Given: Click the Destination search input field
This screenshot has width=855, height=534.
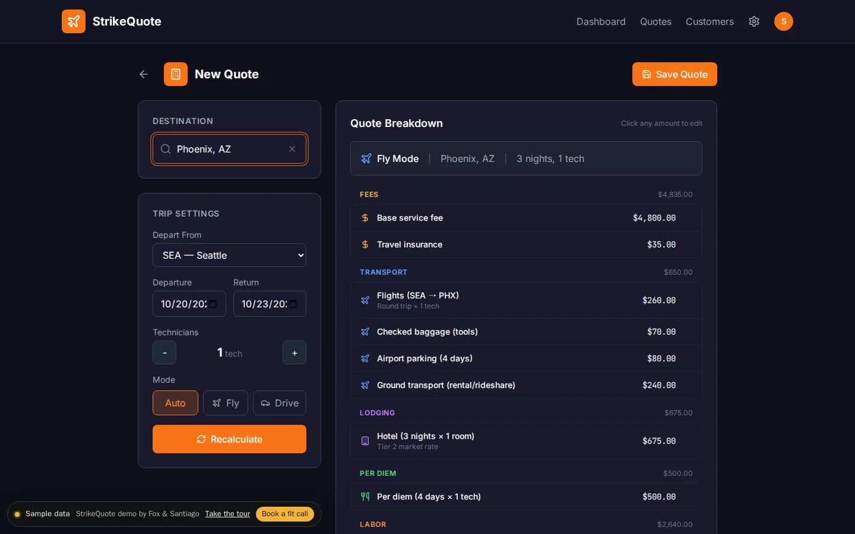Looking at the screenshot, I should click(229, 149).
